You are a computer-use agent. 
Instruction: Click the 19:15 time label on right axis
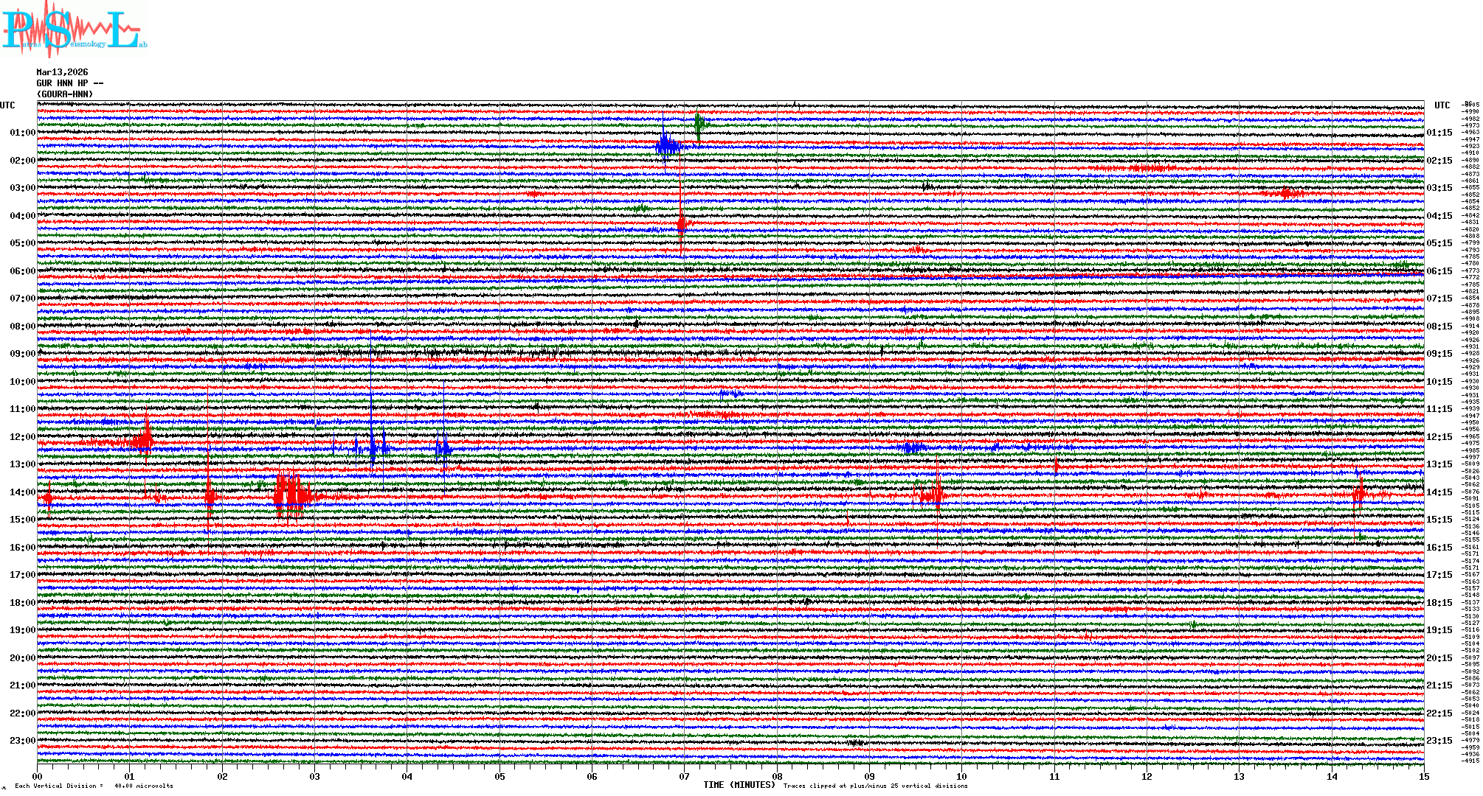1439,630
